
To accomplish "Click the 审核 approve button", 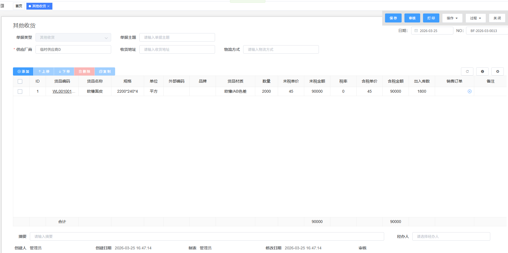I will point(412,18).
